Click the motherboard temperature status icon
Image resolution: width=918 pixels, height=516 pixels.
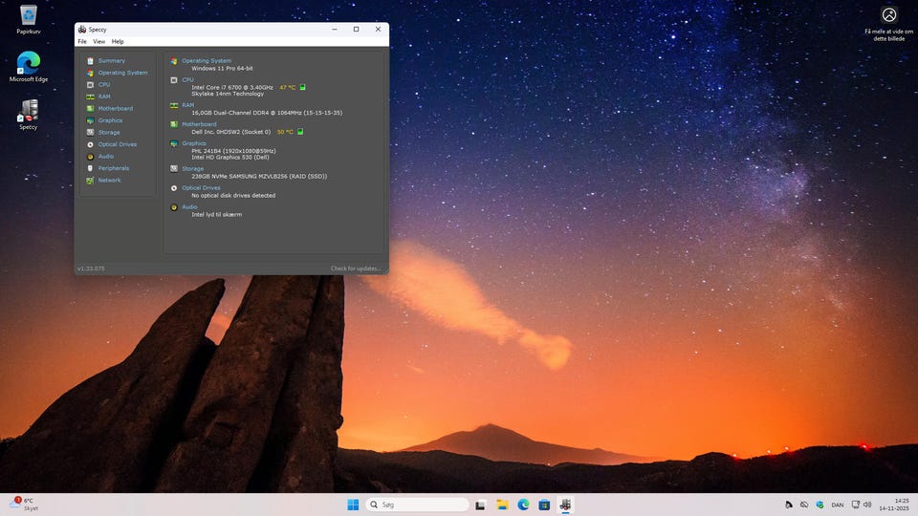(x=299, y=132)
